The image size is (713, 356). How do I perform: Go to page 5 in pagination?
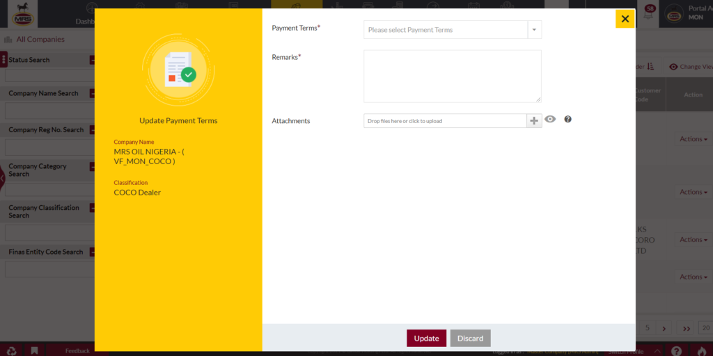648,328
